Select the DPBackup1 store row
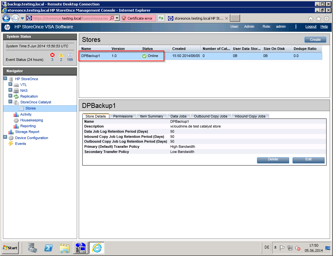 pyautogui.click(x=200, y=56)
